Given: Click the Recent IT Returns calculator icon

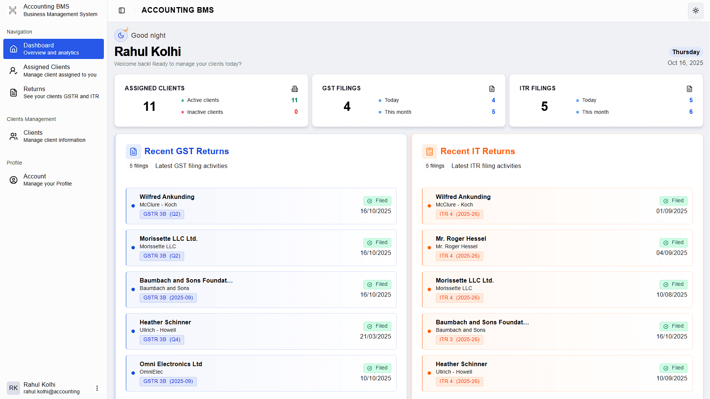Looking at the screenshot, I should [430, 151].
